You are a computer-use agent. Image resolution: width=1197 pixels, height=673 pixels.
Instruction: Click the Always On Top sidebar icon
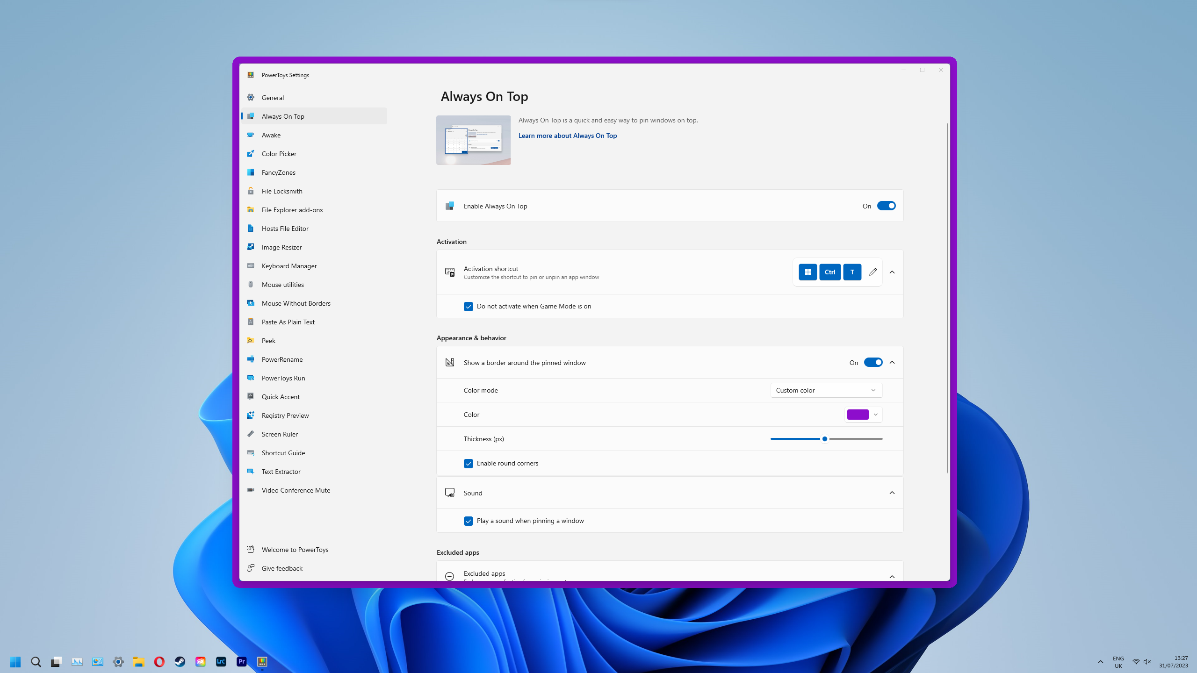pos(251,116)
